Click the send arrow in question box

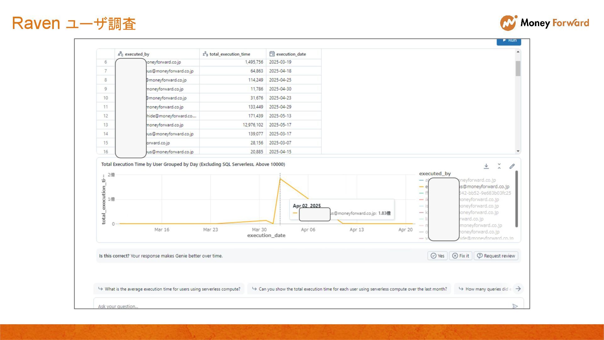(515, 306)
